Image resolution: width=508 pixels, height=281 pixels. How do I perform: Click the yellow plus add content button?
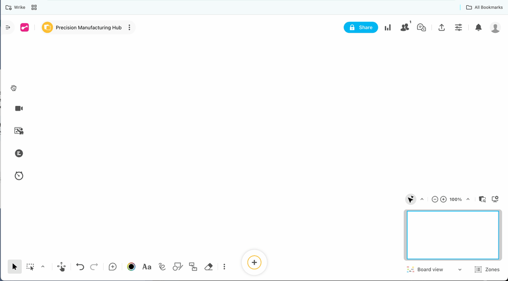tap(255, 262)
